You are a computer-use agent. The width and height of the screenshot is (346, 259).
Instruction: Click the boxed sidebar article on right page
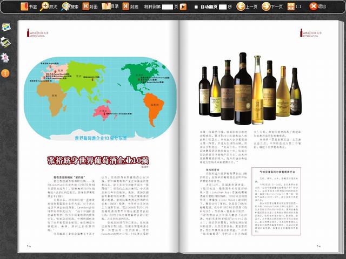click(x=276, y=201)
